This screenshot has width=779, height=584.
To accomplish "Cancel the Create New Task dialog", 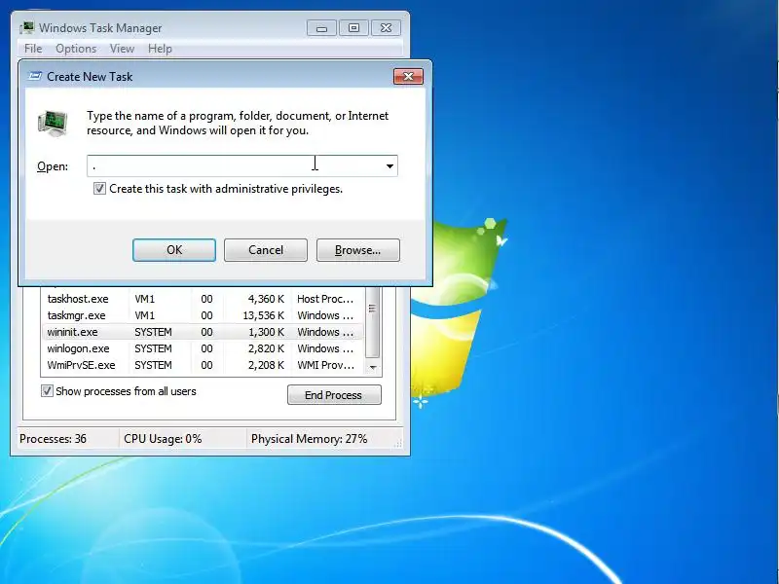I will [x=266, y=250].
